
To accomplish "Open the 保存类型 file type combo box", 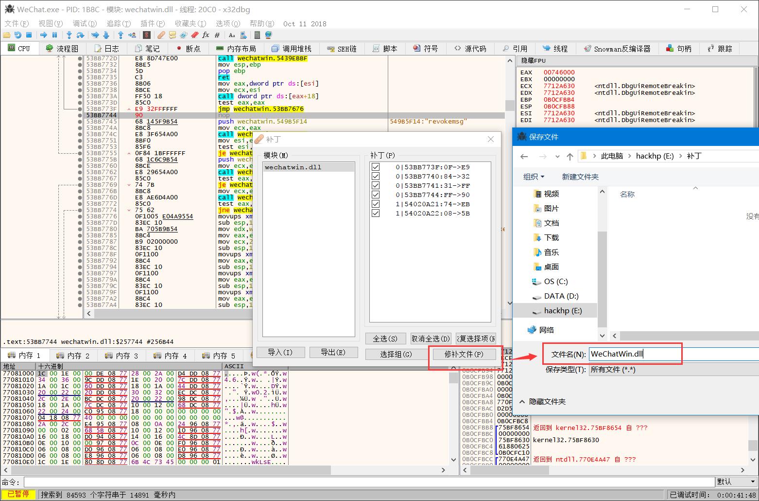I will point(673,370).
